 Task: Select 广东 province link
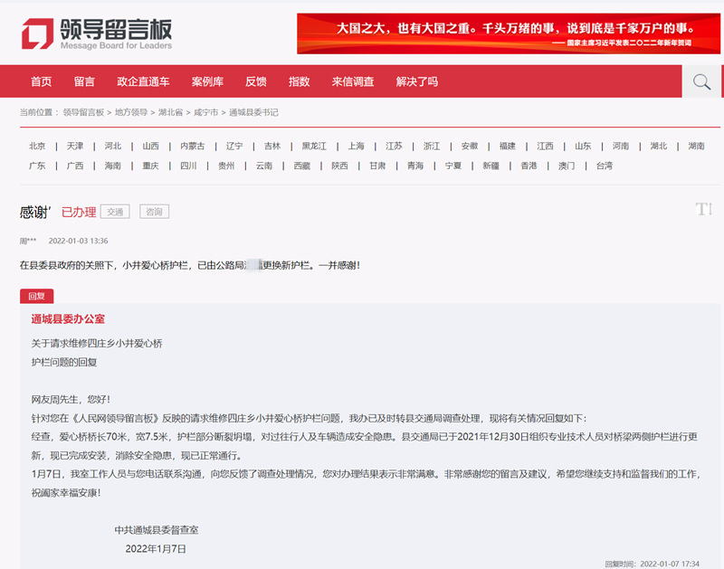37,166
